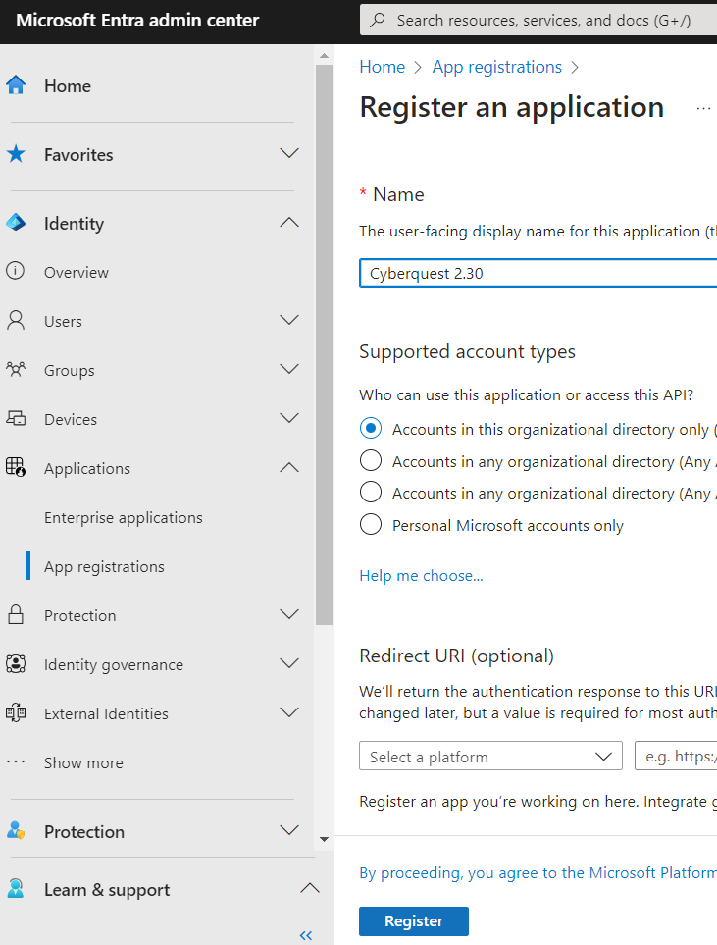Click the Register button
Screen dimensions: 717x945
(x=413, y=920)
